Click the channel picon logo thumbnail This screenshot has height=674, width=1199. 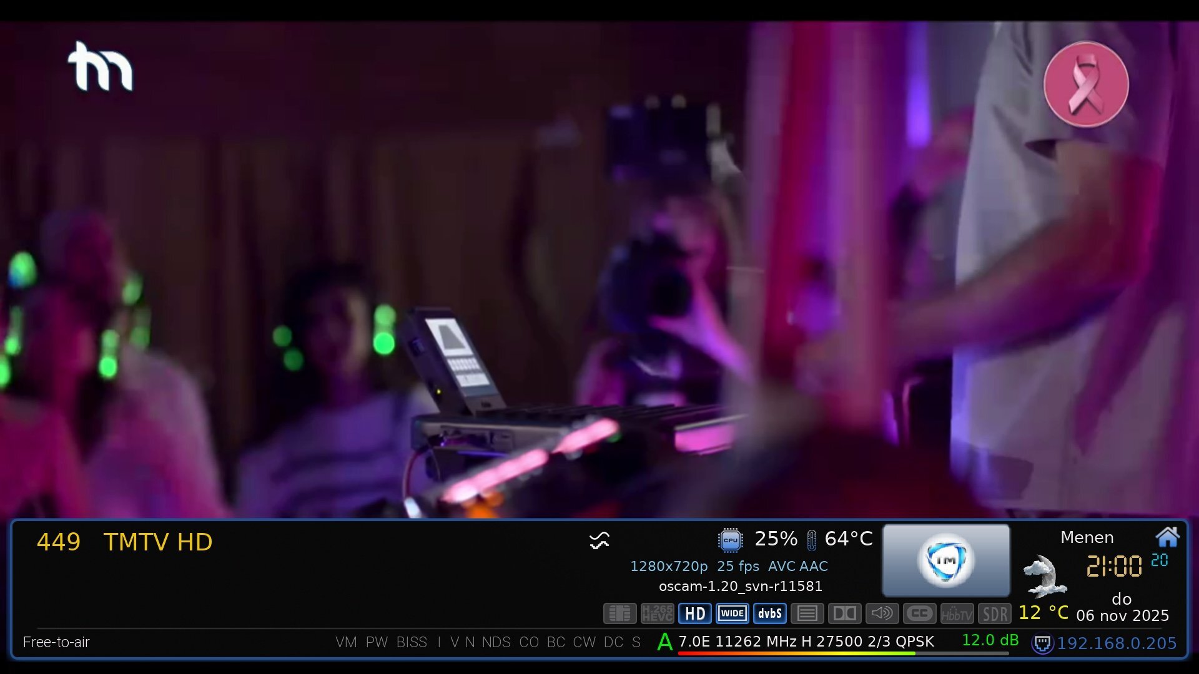coord(945,560)
